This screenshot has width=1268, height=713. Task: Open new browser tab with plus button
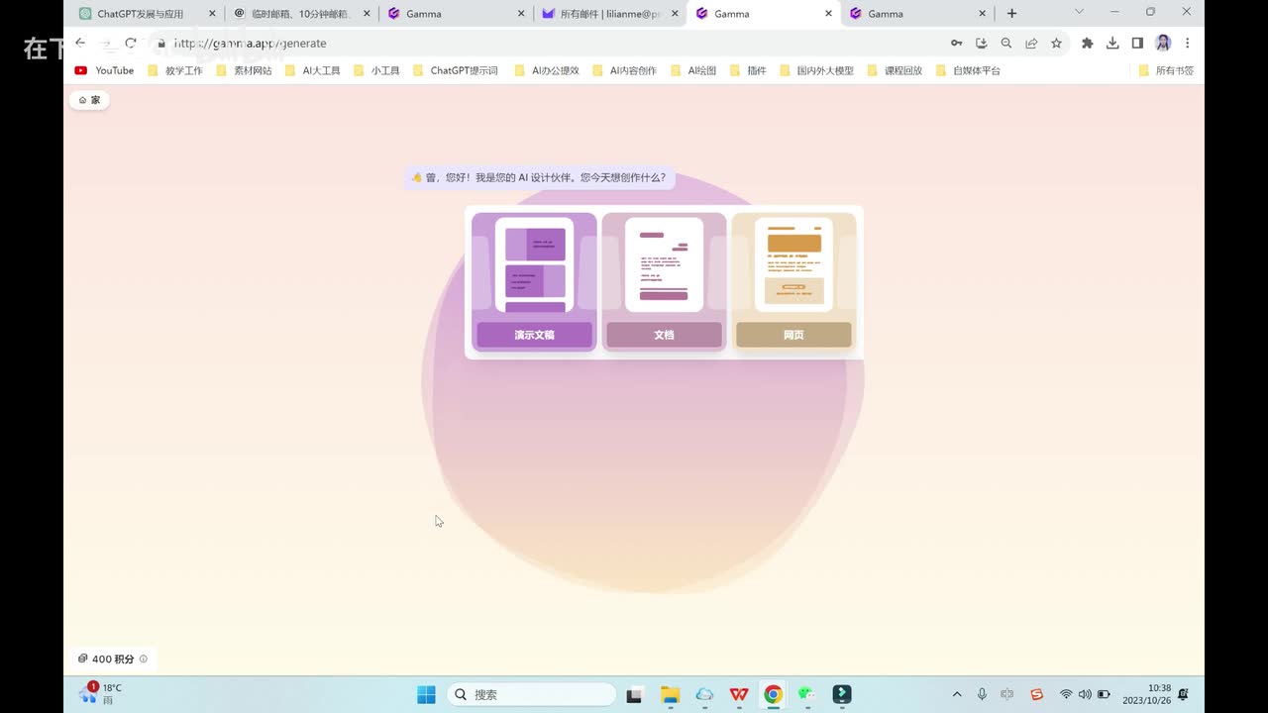[1011, 14]
